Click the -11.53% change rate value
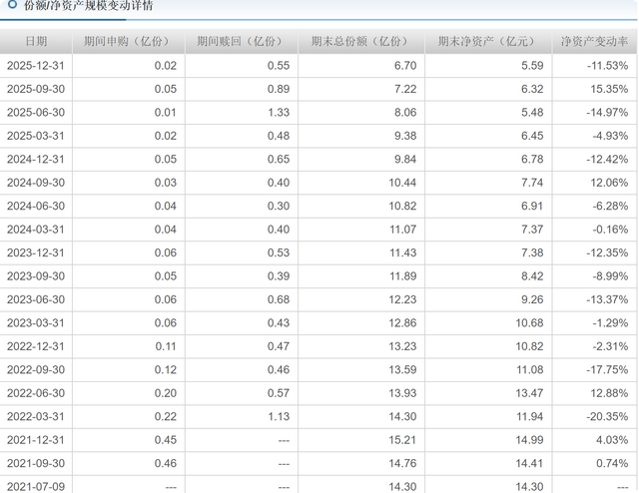The height and width of the screenshot is (493, 639). (608, 66)
